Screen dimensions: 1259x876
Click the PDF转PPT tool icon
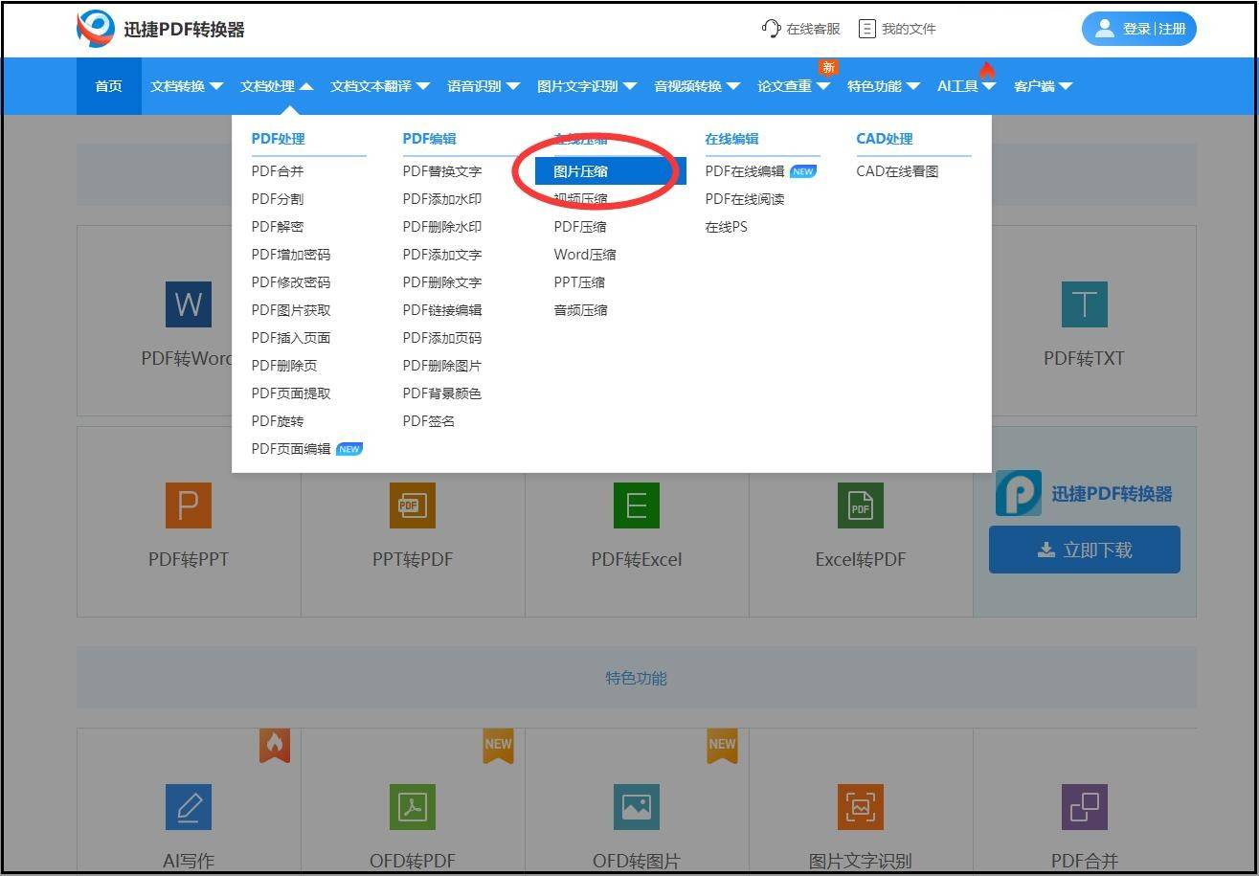[x=188, y=505]
